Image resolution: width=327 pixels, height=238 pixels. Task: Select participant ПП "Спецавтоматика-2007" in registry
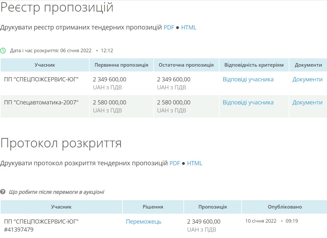pyautogui.click(x=41, y=103)
